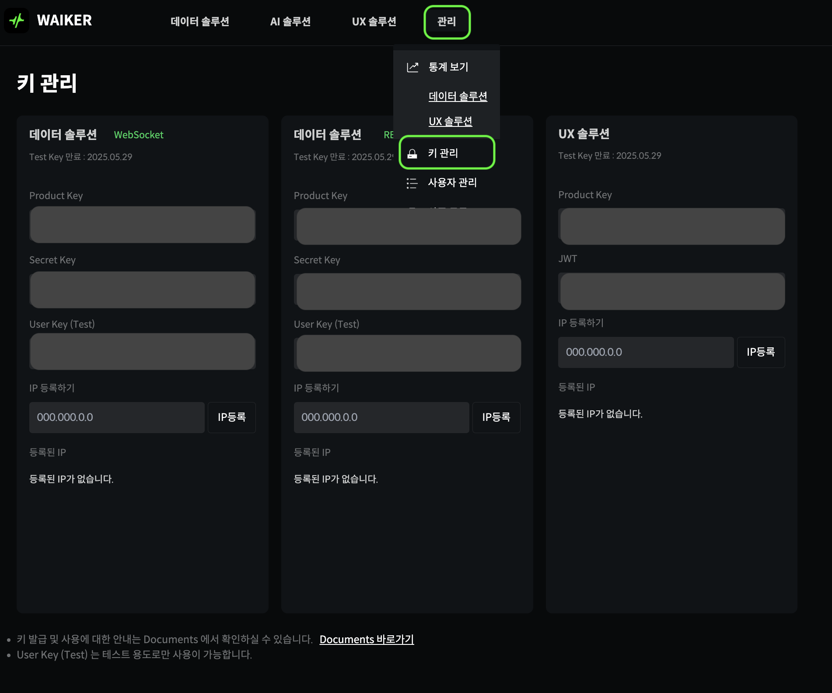The height and width of the screenshot is (693, 832).
Task: Click the statistics chart icon in dropdown
Action: click(413, 67)
